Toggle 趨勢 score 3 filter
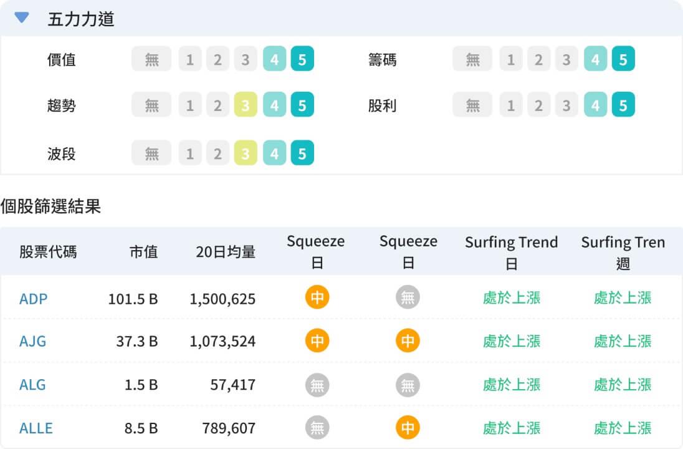The image size is (683, 449). tap(246, 105)
